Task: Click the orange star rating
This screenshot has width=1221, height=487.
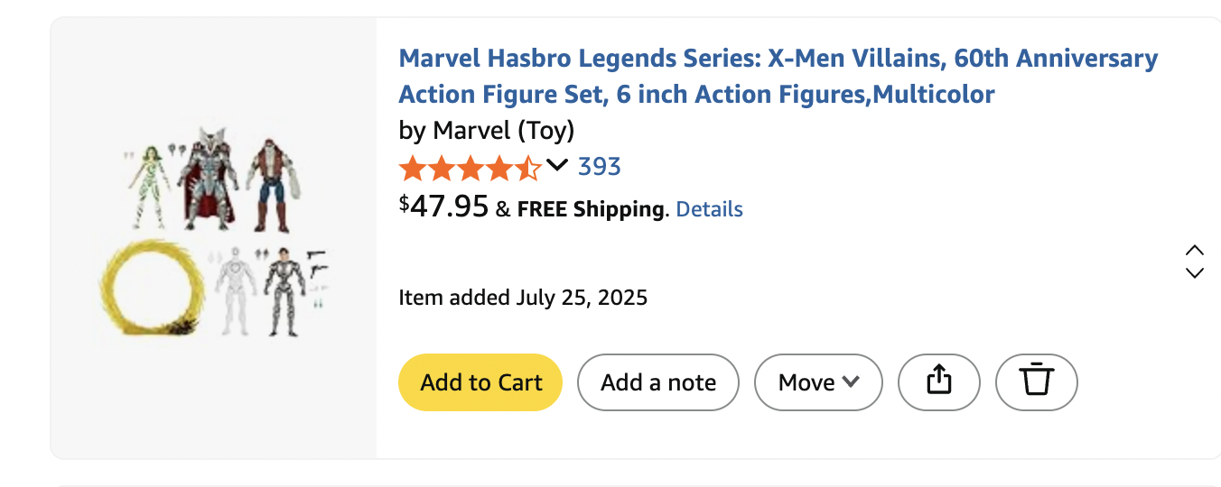Action: point(470,168)
